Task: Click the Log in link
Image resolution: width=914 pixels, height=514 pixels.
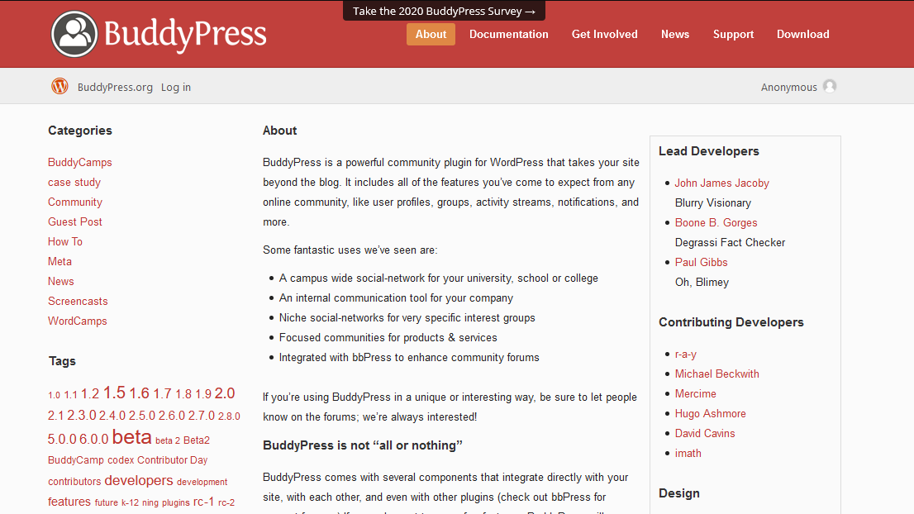Action: tap(176, 87)
